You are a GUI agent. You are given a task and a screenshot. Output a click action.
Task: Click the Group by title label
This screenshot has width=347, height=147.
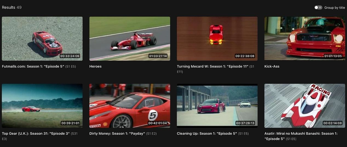[335, 8]
